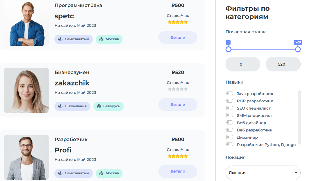This screenshot has height=181, width=310.
Task: Toggle the Разработчик Python, Django switch
Action: tap(229, 144)
